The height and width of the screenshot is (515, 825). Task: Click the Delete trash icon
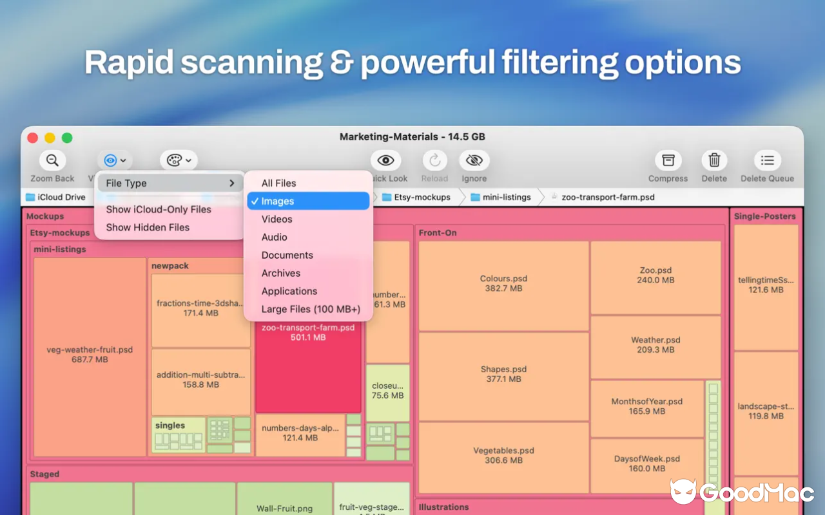click(x=714, y=160)
